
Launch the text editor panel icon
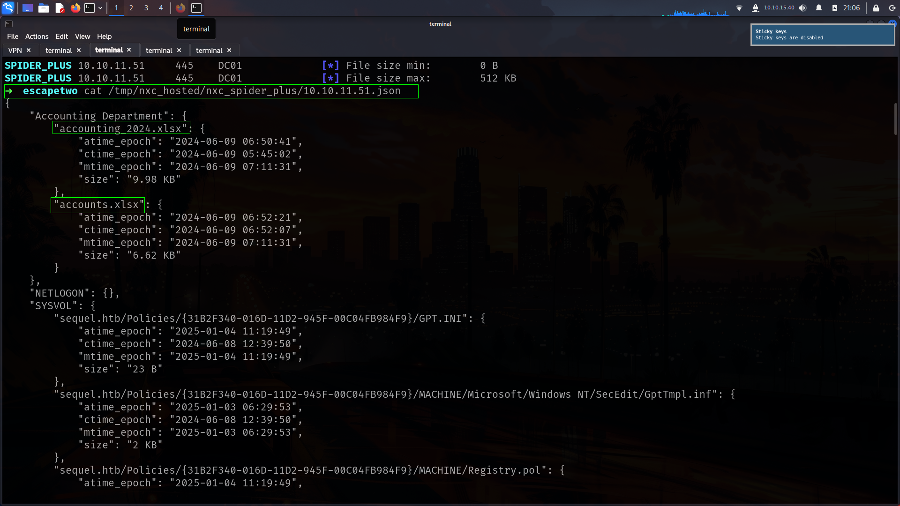60,8
